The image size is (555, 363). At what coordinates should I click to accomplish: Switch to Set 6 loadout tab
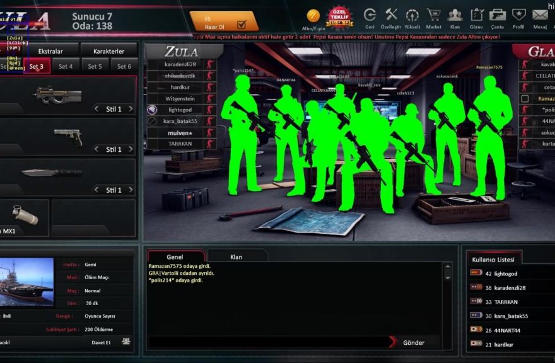124,66
